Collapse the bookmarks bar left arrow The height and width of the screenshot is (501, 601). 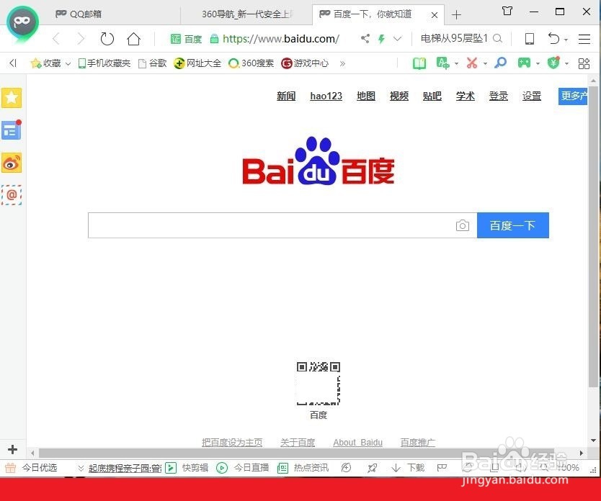tap(13, 63)
